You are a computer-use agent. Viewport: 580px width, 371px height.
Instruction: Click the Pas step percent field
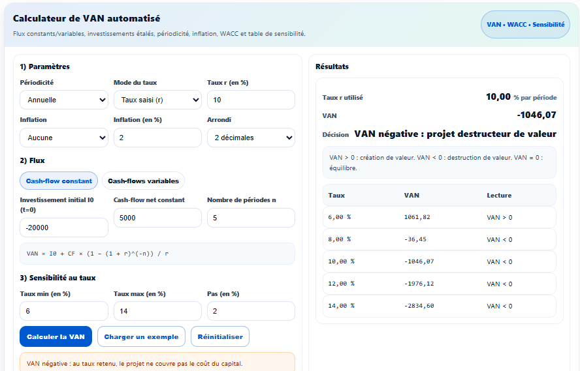tap(251, 311)
